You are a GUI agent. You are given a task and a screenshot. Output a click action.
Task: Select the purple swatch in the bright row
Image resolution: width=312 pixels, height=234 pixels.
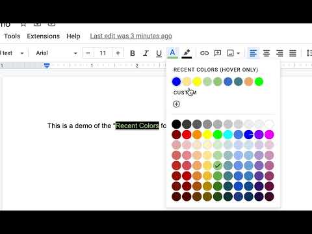click(x=259, y=135)
